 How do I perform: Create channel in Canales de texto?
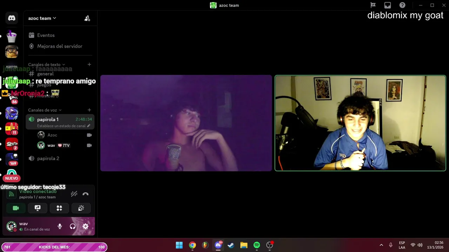click(x=89, y=64)
